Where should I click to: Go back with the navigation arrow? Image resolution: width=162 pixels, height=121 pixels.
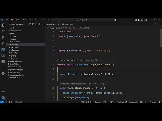pyautogui.click(x=45, y=20)
